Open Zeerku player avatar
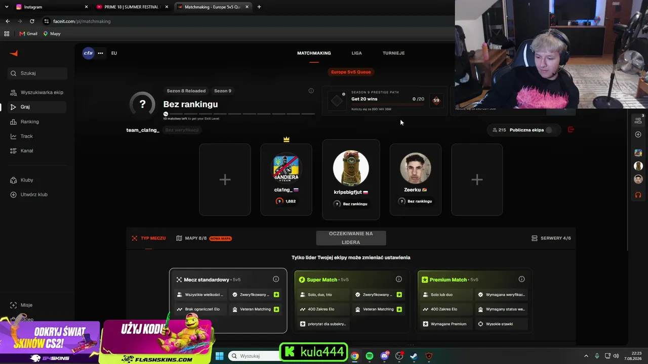This screenshot has width=648, height=364. [416, 168]
